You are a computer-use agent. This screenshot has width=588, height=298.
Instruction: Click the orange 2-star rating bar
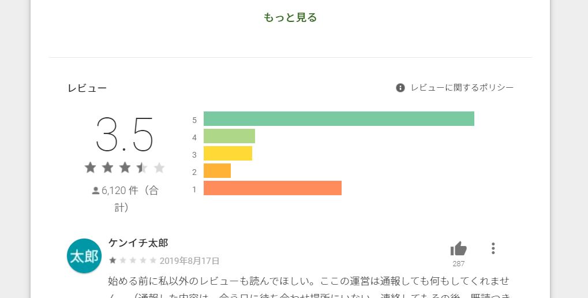[x=217, y=170]
